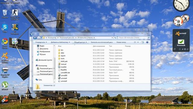The height and width of the screenshot is (109, 193).
Task: Click the search magnifier icon
Action: (148, 38)
